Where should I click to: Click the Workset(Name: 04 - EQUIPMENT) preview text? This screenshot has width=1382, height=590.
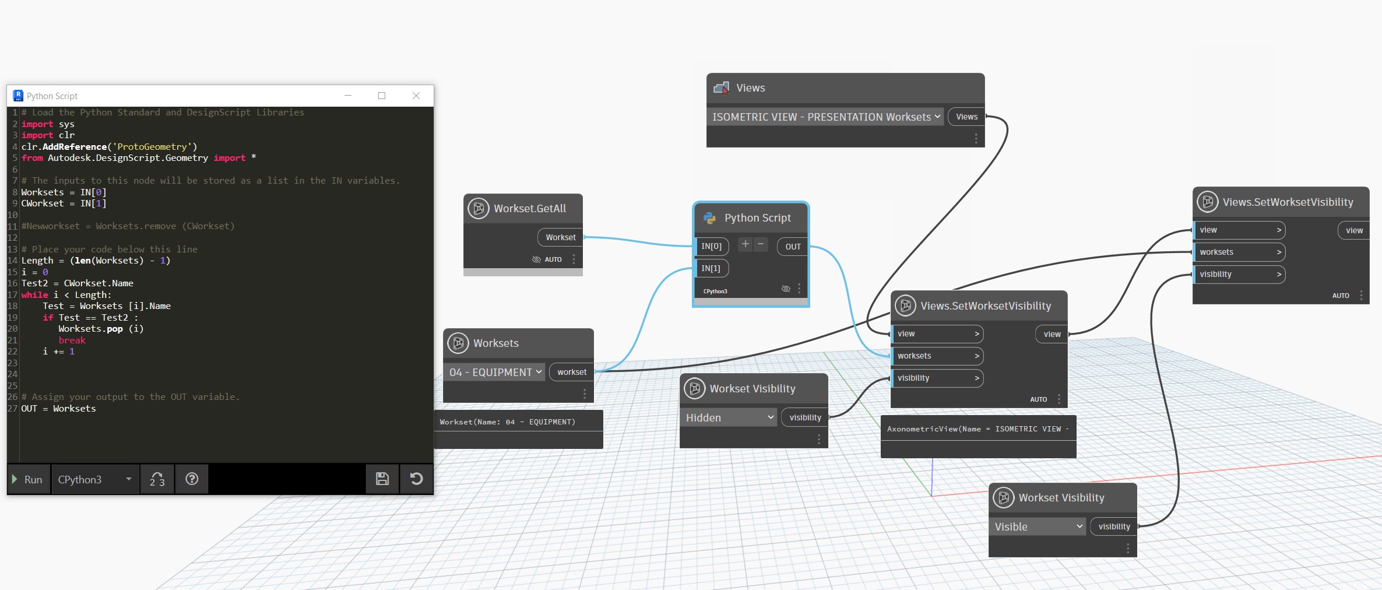507,422
